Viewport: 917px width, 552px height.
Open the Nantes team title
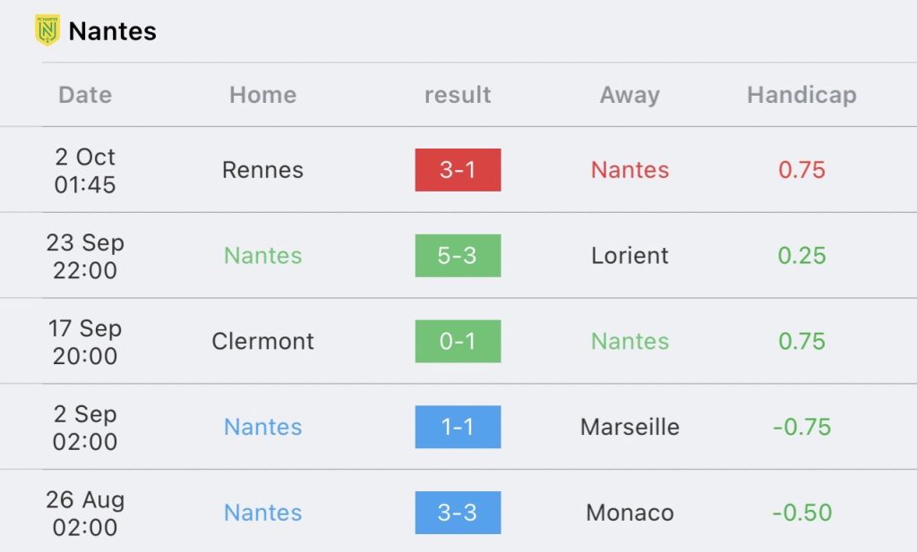pos(112,31)
